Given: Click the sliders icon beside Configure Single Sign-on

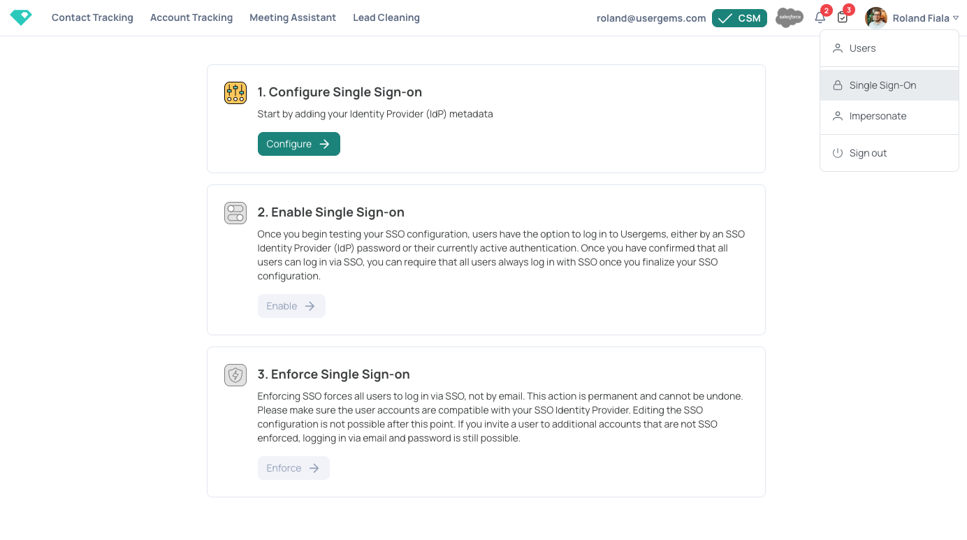Looking at the screenshot, I should click(x=235, y=93).
